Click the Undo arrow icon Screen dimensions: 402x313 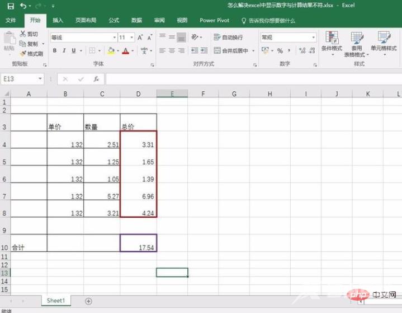point(23,6)
